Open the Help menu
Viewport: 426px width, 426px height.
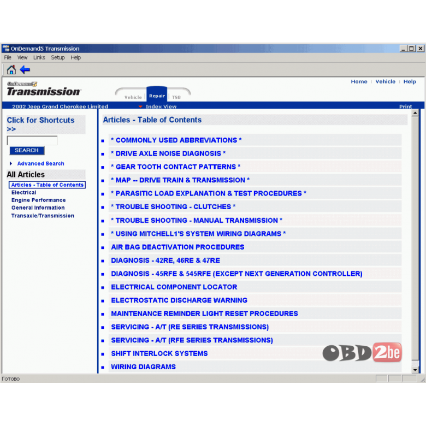(75, 57)
